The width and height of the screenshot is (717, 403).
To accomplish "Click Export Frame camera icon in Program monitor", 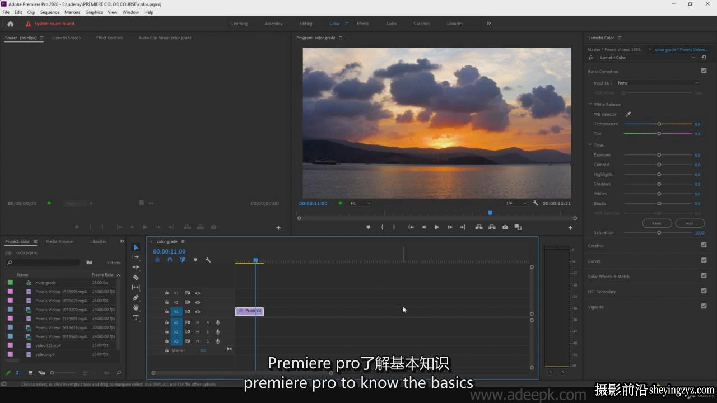I will (x=505, y=227).
